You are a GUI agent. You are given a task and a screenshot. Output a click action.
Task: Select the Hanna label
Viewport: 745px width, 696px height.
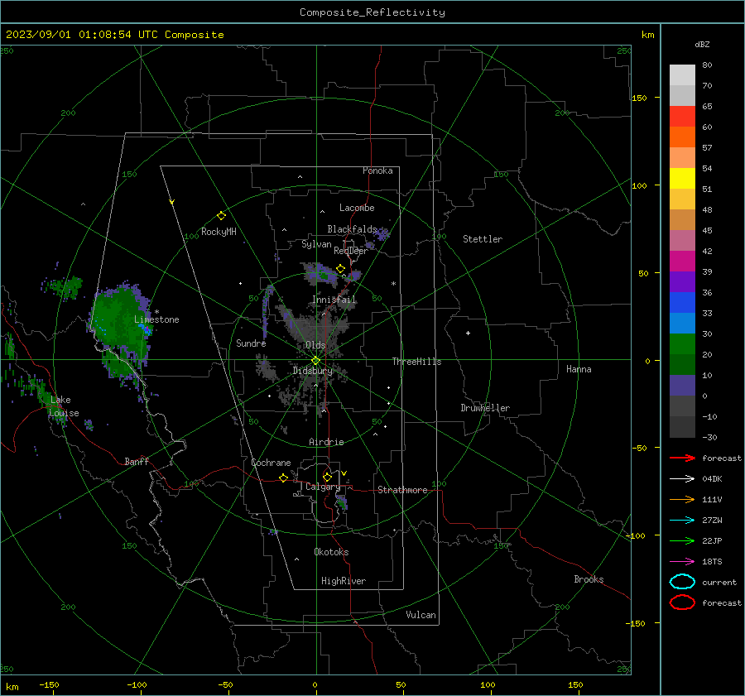point(579,369)
